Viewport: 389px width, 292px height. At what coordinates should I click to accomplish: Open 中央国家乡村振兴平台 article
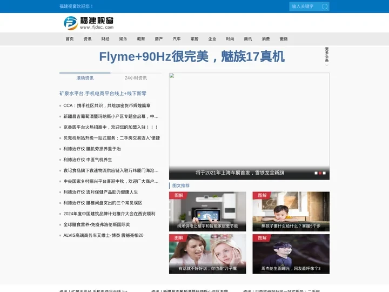[111, 181]
